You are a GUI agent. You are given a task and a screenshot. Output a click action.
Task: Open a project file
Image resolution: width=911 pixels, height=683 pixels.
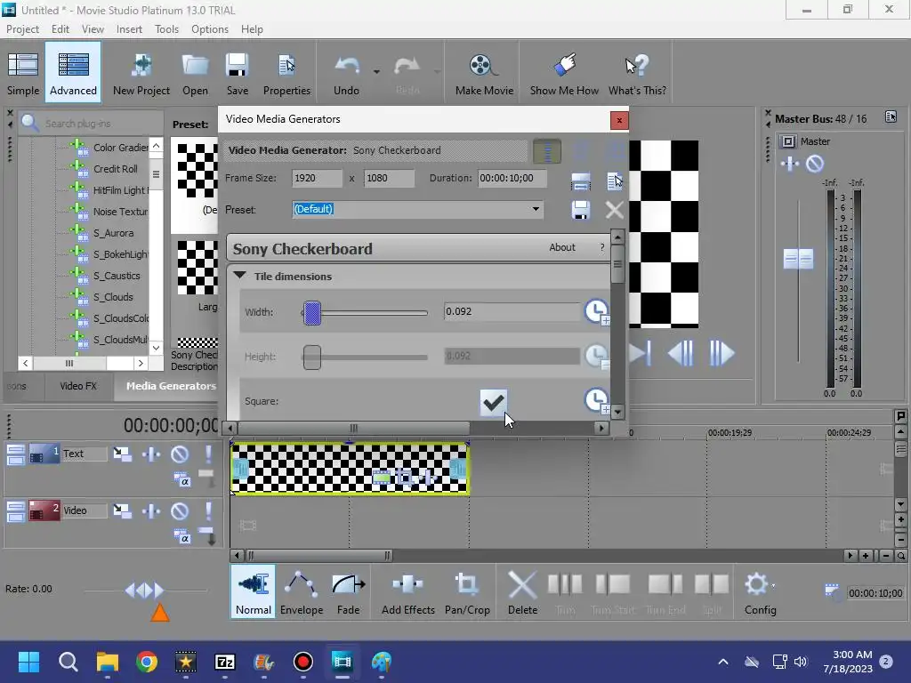195,72
